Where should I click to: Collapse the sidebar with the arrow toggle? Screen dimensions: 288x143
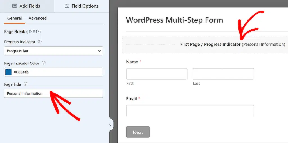[110, 125]
